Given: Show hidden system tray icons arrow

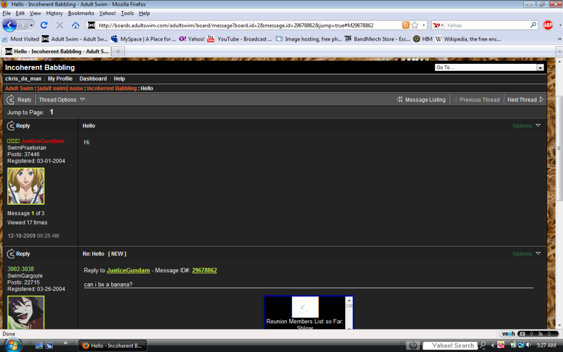Looking at the screenshot, I should 493,345.
